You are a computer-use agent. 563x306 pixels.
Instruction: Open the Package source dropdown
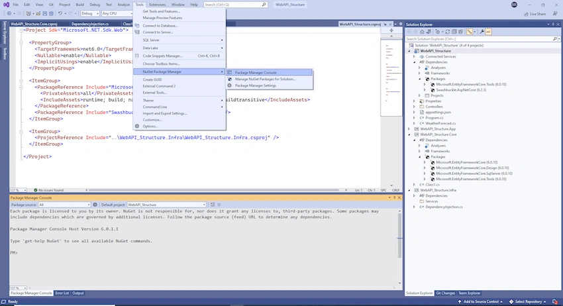64,205
